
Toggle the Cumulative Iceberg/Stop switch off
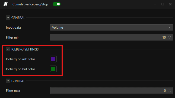pos(57,4)
